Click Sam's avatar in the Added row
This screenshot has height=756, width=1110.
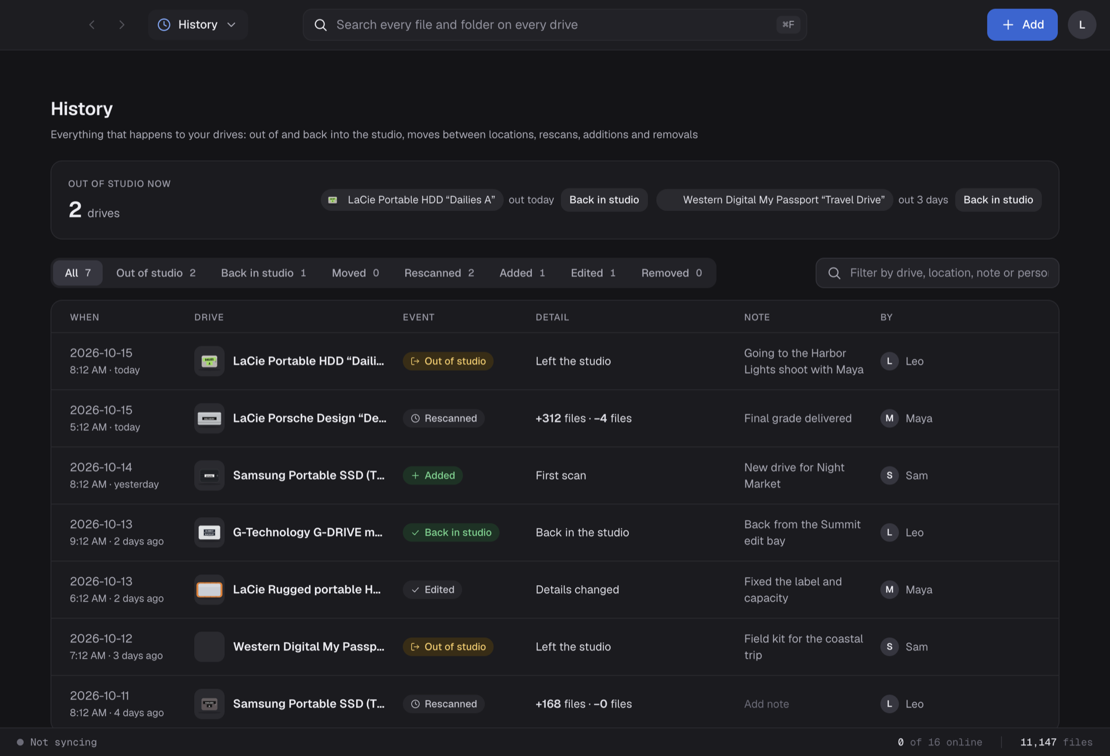889,475
